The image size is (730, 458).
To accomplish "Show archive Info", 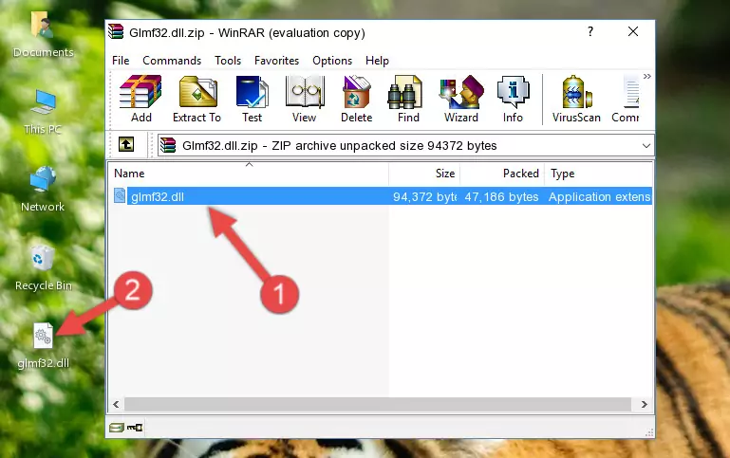I will pyautogui.click(x=513, y=99).
